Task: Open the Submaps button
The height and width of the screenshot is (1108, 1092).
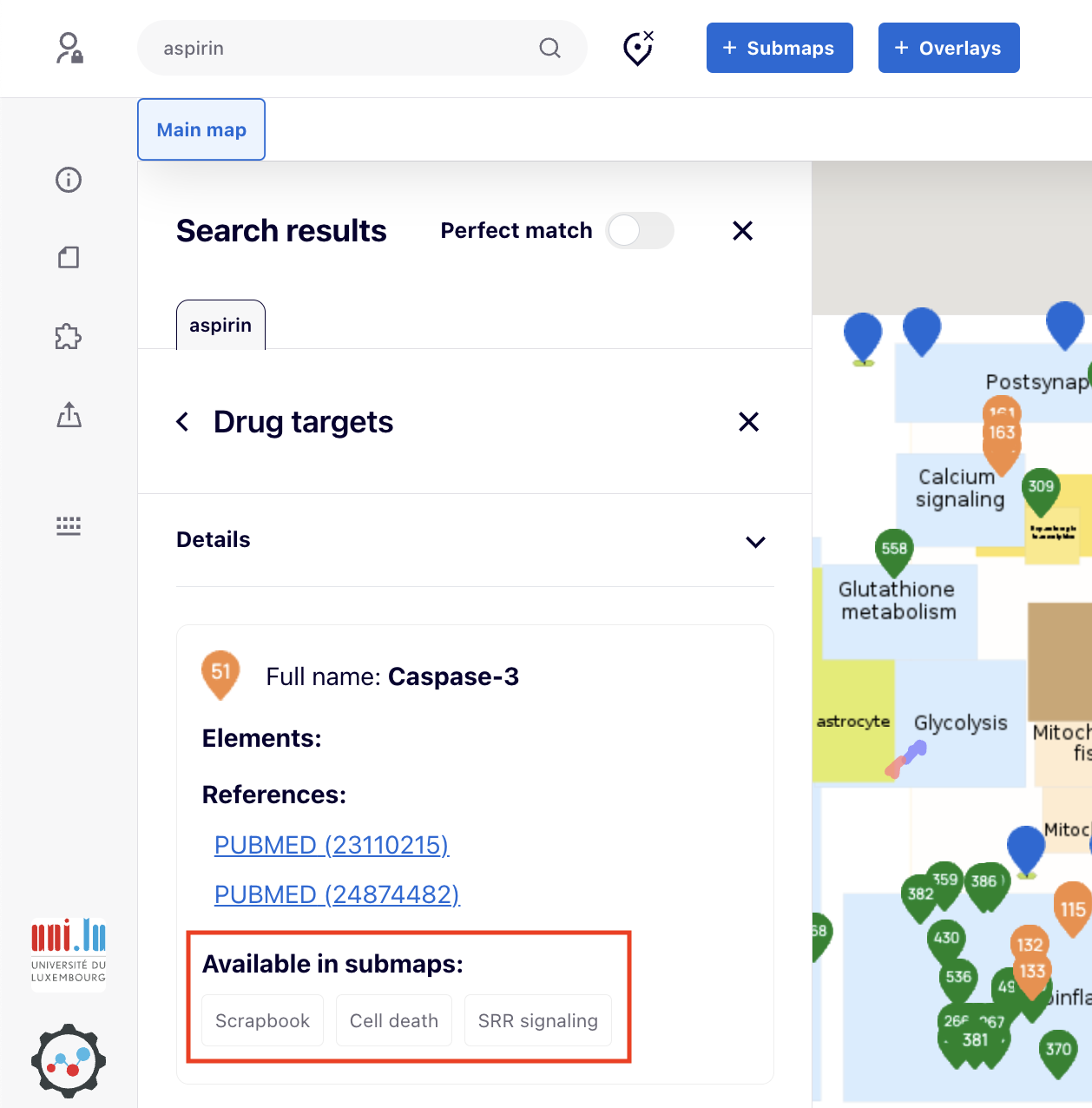Action: coord(779,48)
